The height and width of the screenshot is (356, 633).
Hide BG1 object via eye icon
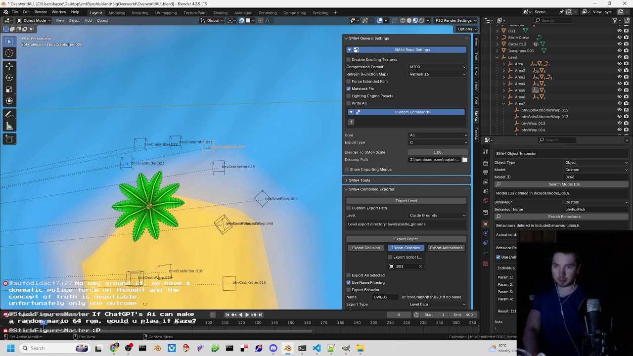[619, 31]
